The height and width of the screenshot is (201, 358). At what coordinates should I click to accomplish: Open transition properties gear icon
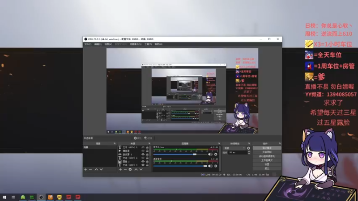point(248,148)
